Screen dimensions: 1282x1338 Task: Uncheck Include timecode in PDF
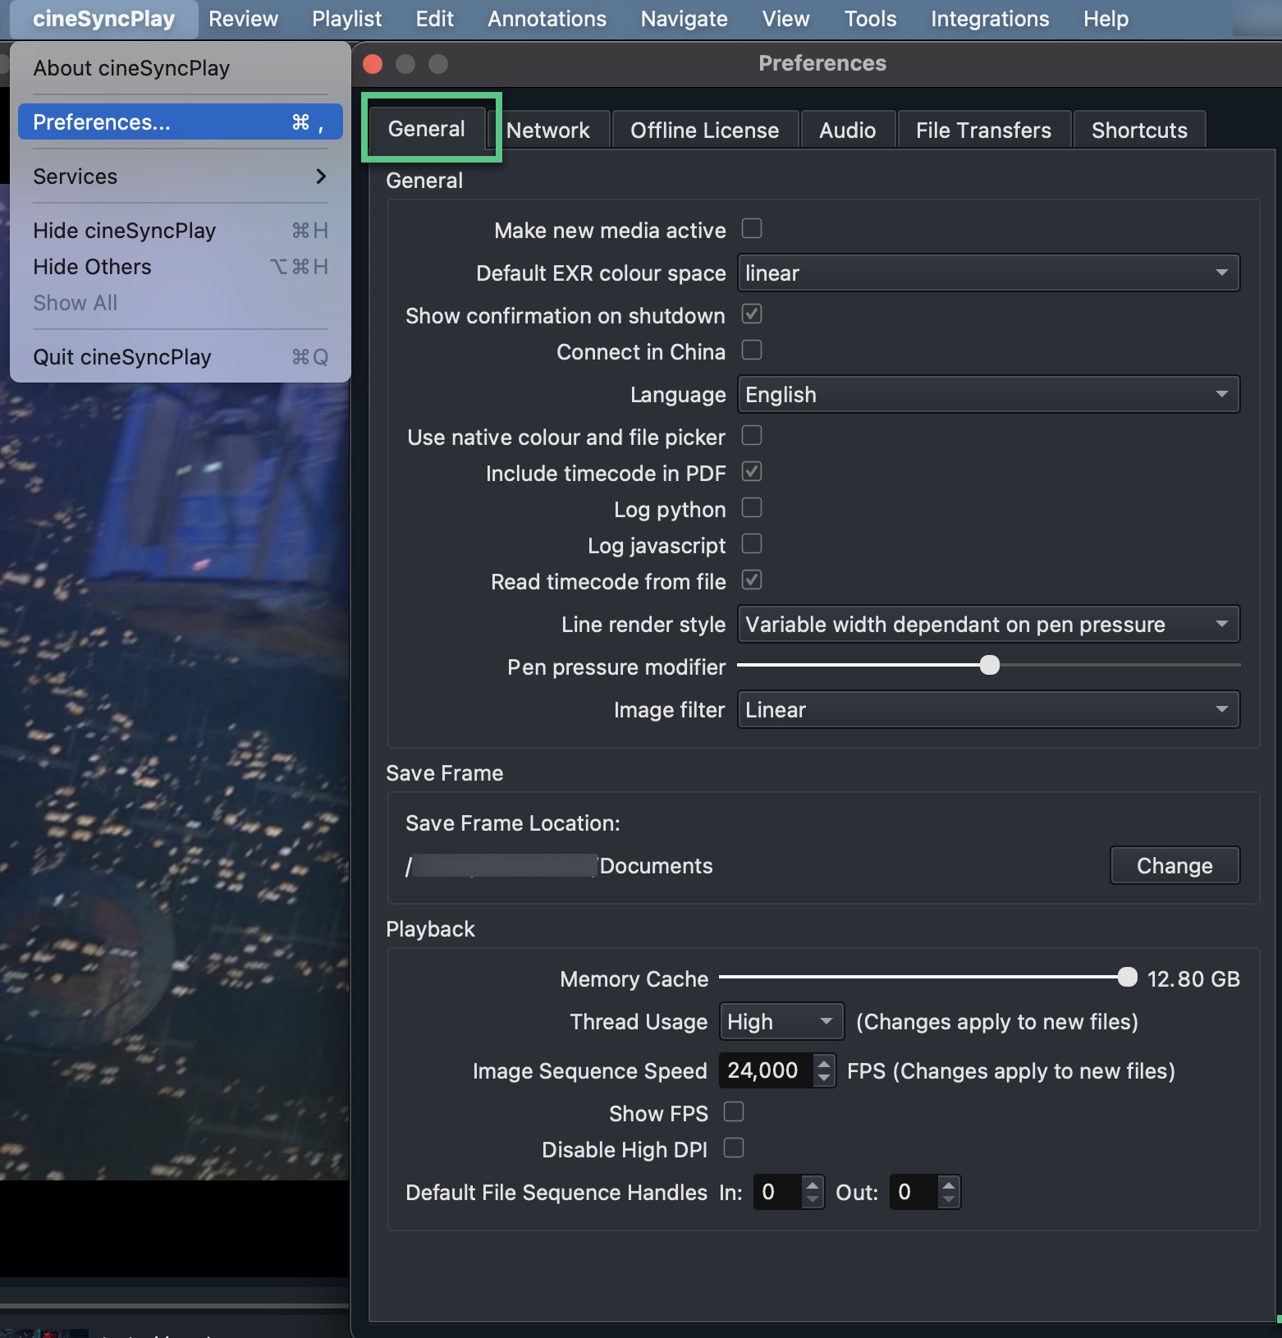tap(752, 471)
